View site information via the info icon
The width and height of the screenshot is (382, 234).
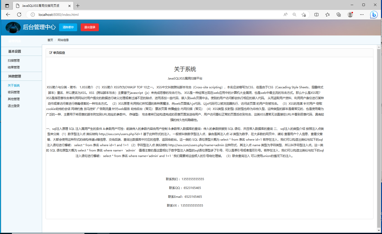point(33,15)
